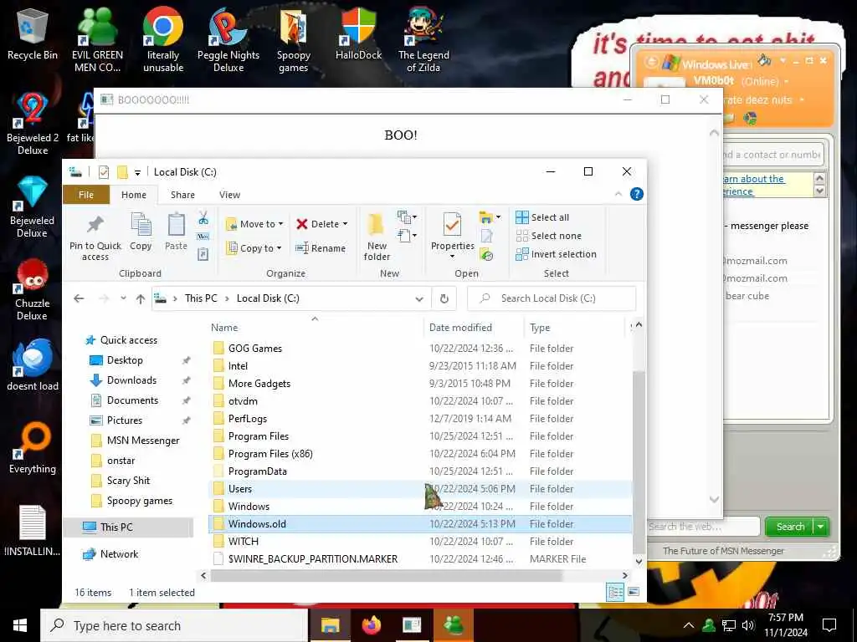Image resolution: width=857 pixels, height=642 pixels.
Task: Open Move to dropdown
Action: [254, 224]
